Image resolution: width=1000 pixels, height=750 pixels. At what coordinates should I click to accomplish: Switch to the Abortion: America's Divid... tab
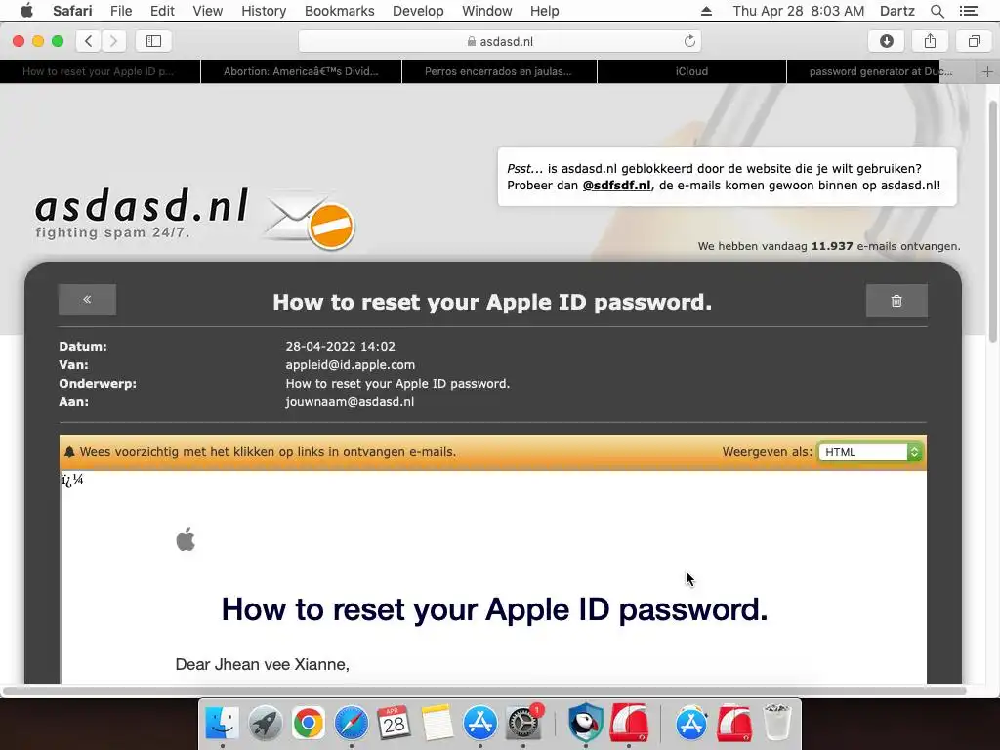coord(301,71)
